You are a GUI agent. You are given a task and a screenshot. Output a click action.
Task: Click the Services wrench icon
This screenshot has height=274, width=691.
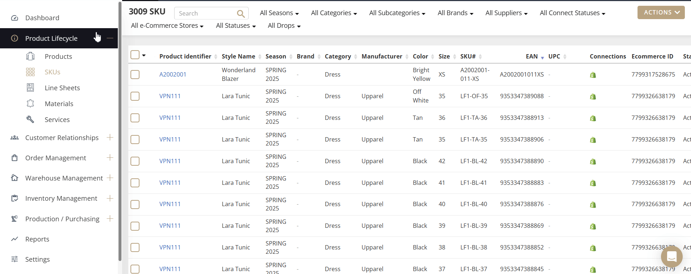(x=30, y=119)
